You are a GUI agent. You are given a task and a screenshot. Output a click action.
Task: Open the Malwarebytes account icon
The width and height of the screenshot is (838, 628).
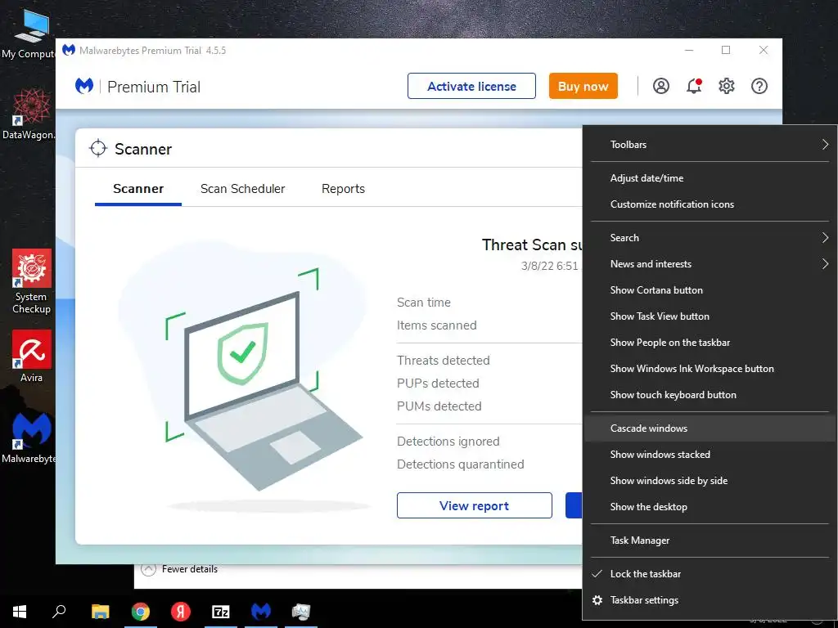click(x=661, y=86)
